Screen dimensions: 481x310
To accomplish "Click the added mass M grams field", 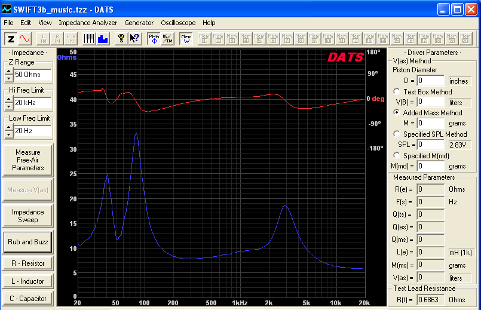I will [431, 123].
